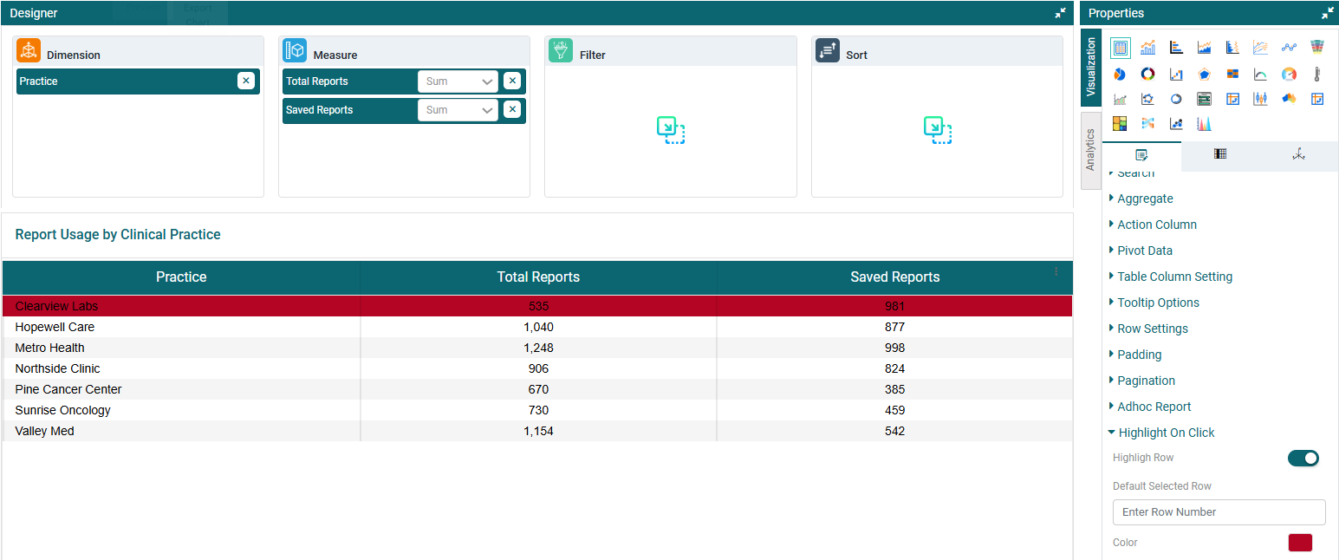Select the pie chart visualization
The height and width of the screenshot is (560, 1339).
(x=1120, y=75)
